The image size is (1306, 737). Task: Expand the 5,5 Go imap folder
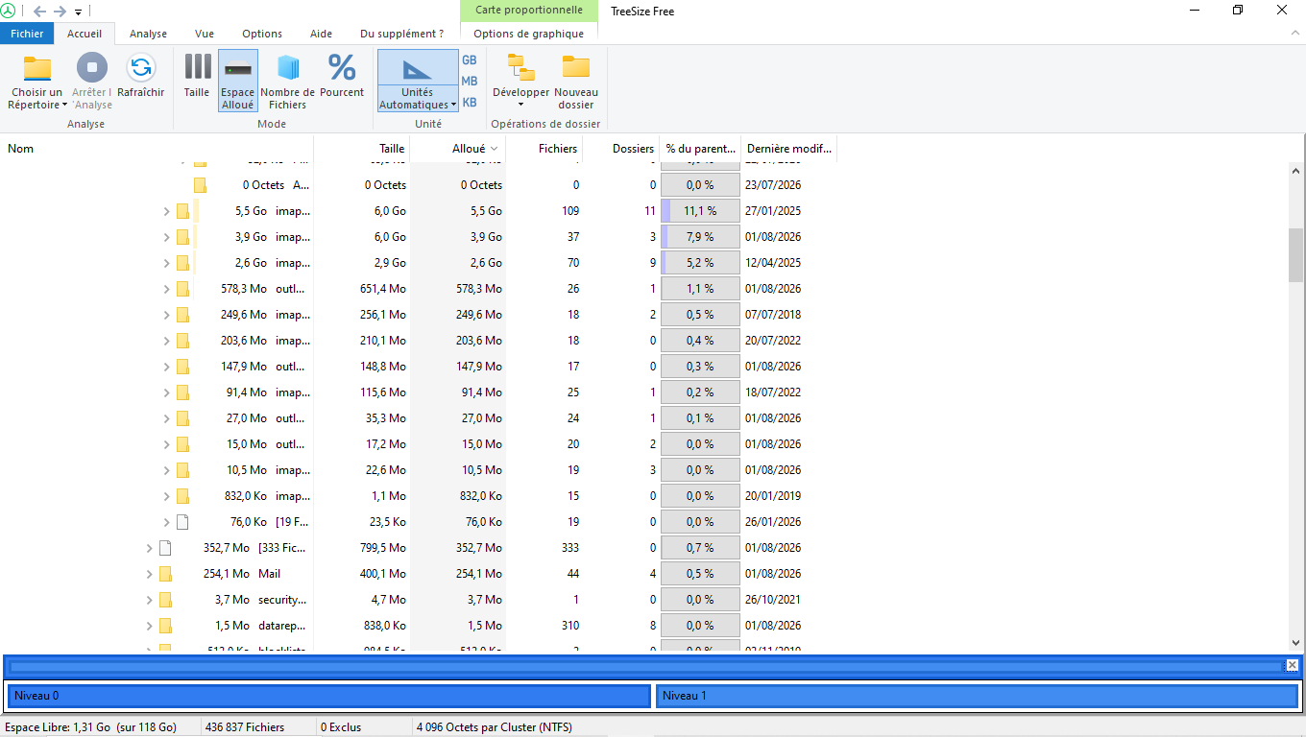(166, 211)
